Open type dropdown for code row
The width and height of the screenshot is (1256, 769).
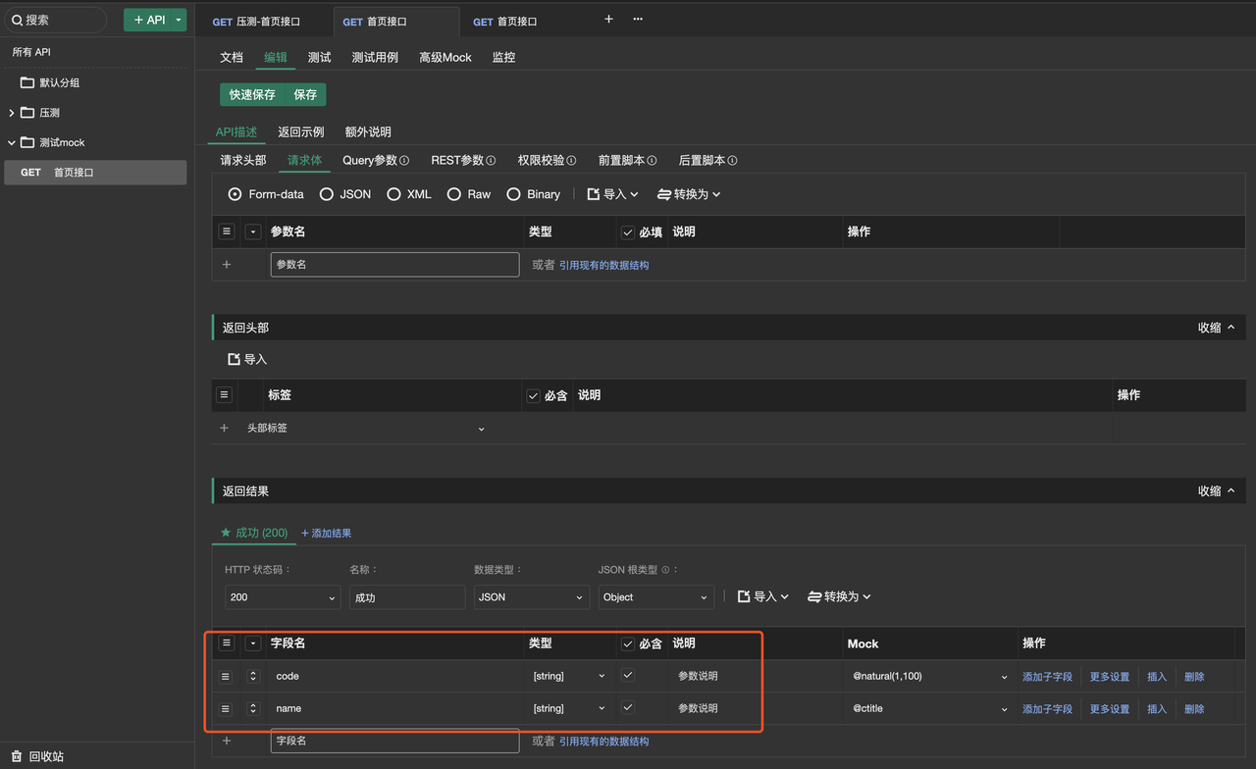569,677
